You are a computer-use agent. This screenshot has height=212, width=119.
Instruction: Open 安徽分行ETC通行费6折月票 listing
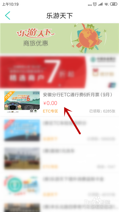coord(59,103)
